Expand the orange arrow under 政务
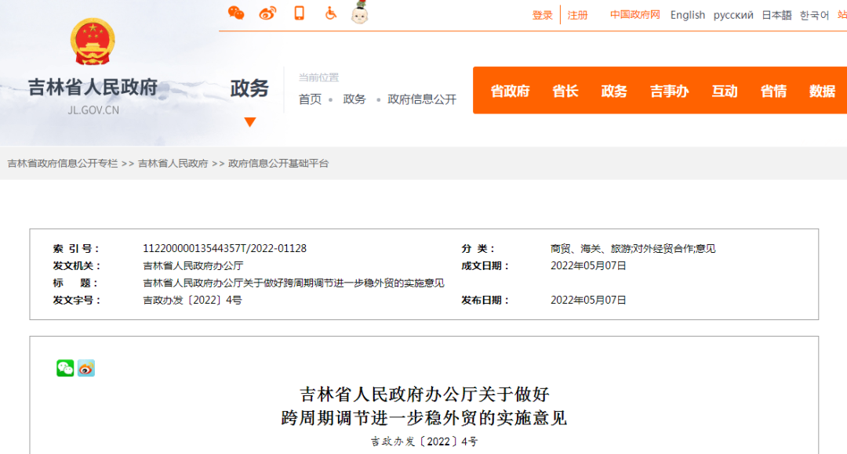The height and width of the screenshot is (454, 847). [x=249, y=122]
